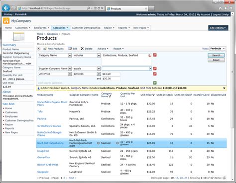This screenshot has width=236, height=183.
Task: Click the page vertical scrollbar
Action: 232,72
